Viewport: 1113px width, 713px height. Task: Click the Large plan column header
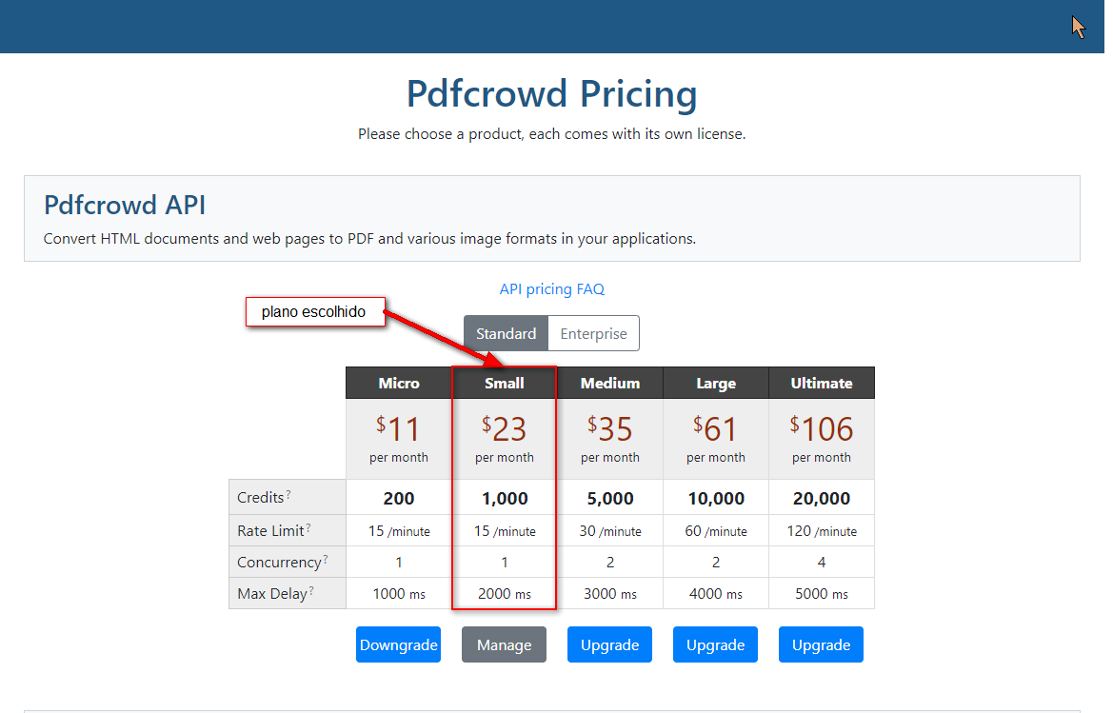715,383
